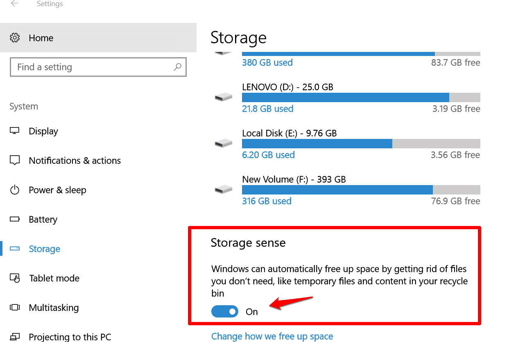Turn off the Storage sense toggle
509x342 pixels.
coord(224,311)
